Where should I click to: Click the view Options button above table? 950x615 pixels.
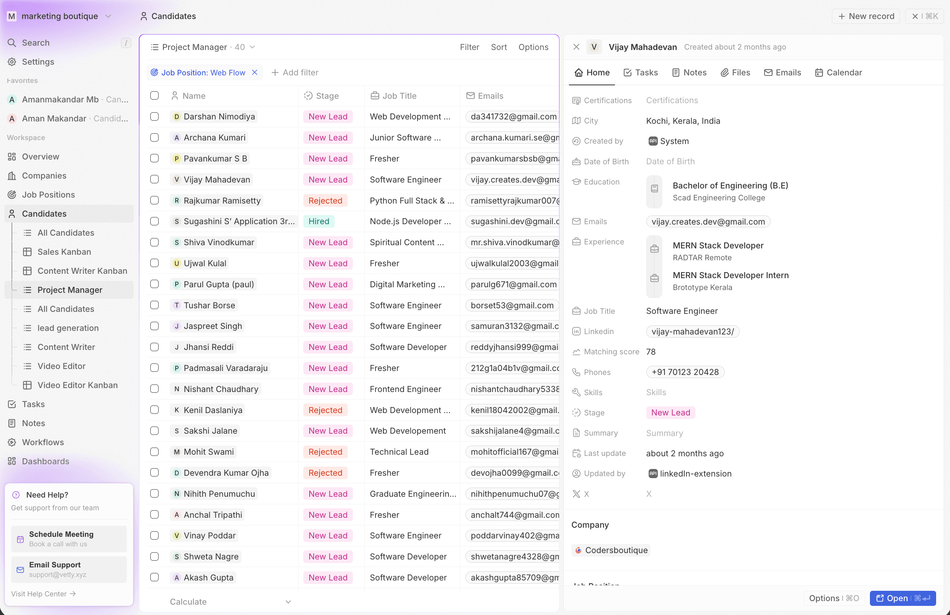[533, 47]
